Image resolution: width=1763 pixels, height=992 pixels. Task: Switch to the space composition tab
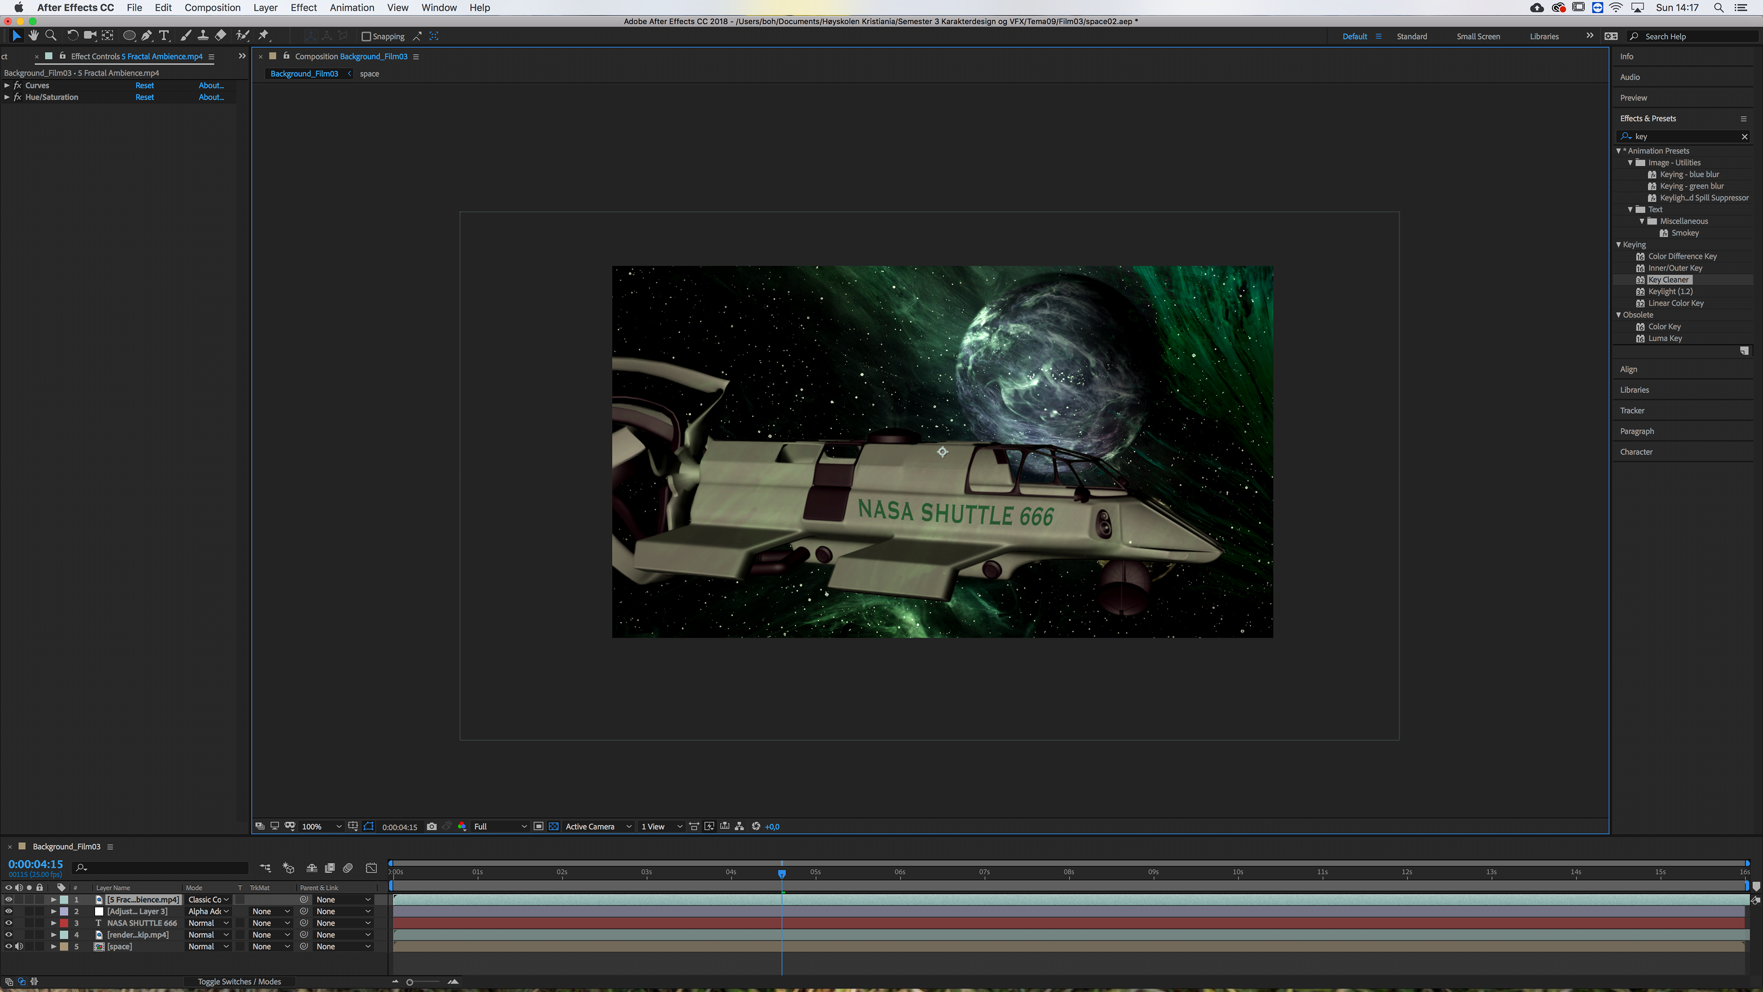[x=369, y=74]
